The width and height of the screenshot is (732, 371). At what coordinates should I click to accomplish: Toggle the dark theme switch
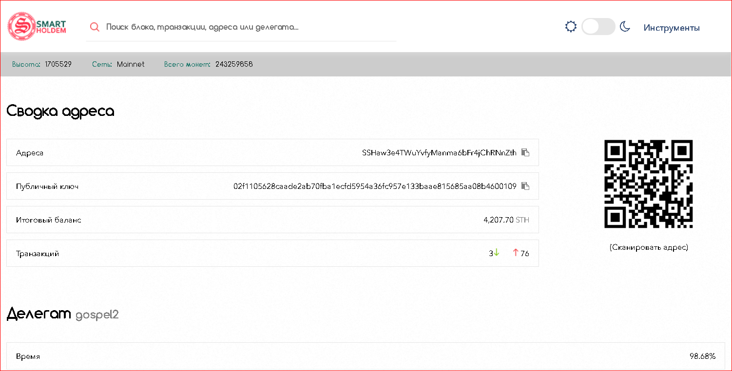(598, 27)
